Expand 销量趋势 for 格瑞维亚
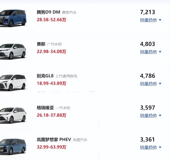Viewport: 170px width, 160px height. click(x=151, y=115)
